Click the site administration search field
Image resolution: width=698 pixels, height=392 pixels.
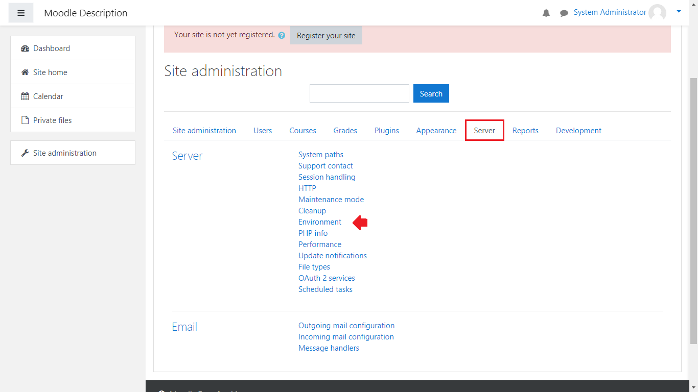point(359,93)
